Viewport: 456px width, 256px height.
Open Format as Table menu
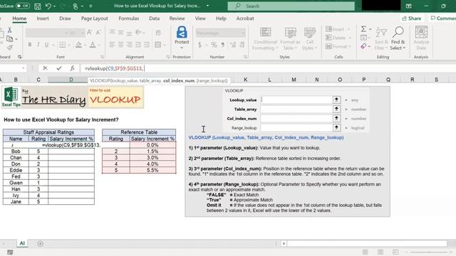(x=290, y=39)
